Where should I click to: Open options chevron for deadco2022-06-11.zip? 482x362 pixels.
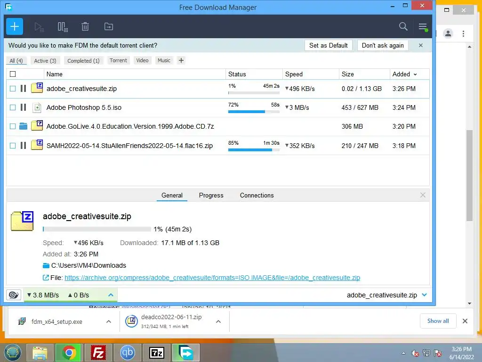218,321
